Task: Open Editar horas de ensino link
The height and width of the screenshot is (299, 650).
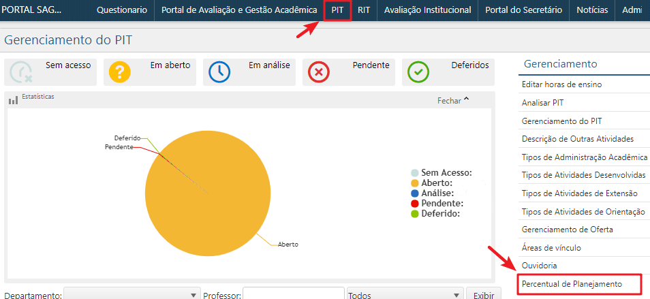Action: click(561, 84)
